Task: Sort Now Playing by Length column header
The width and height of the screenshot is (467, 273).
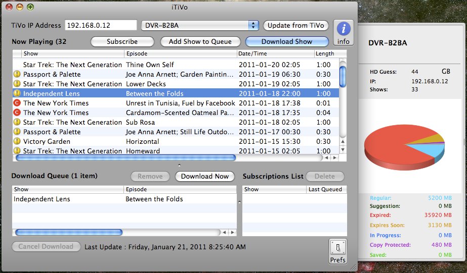Action: click(330, 53)
